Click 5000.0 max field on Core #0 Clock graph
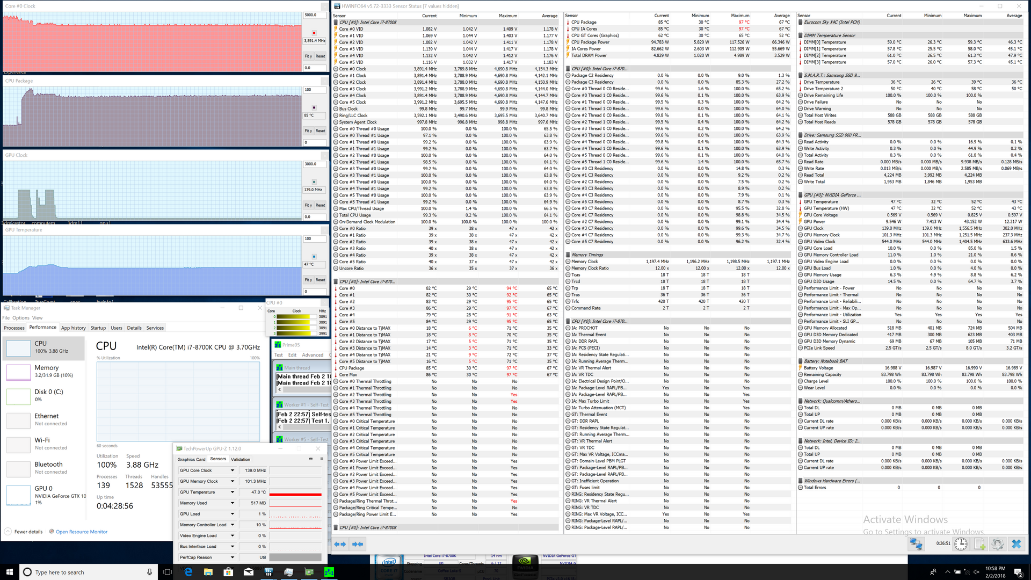The height and width of the screenshot is (580, 1031). coord(315,15)
